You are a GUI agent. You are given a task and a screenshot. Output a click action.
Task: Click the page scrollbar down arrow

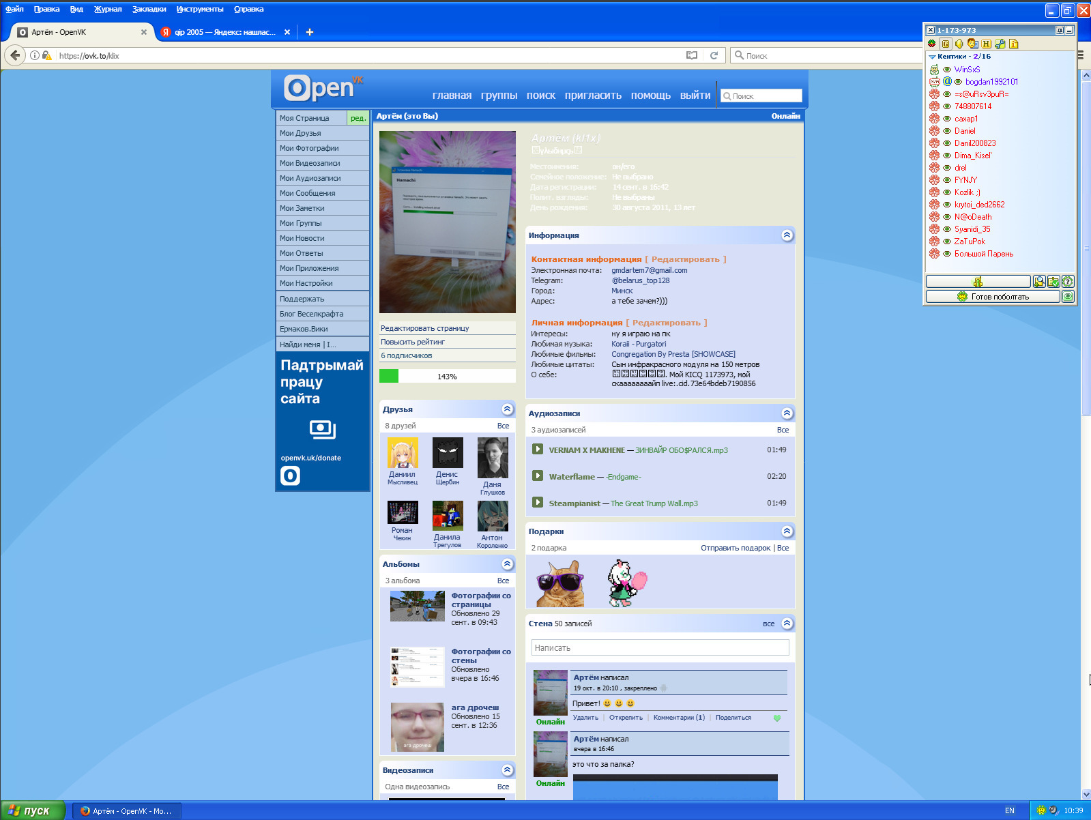[1086, 794]
